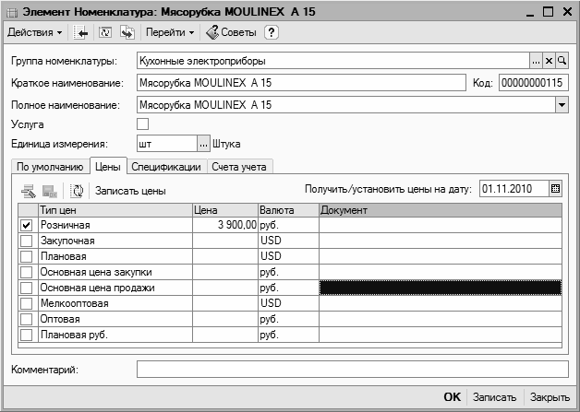Select the black Документ cell
The image size is (580, 412).
click(440, 288)
